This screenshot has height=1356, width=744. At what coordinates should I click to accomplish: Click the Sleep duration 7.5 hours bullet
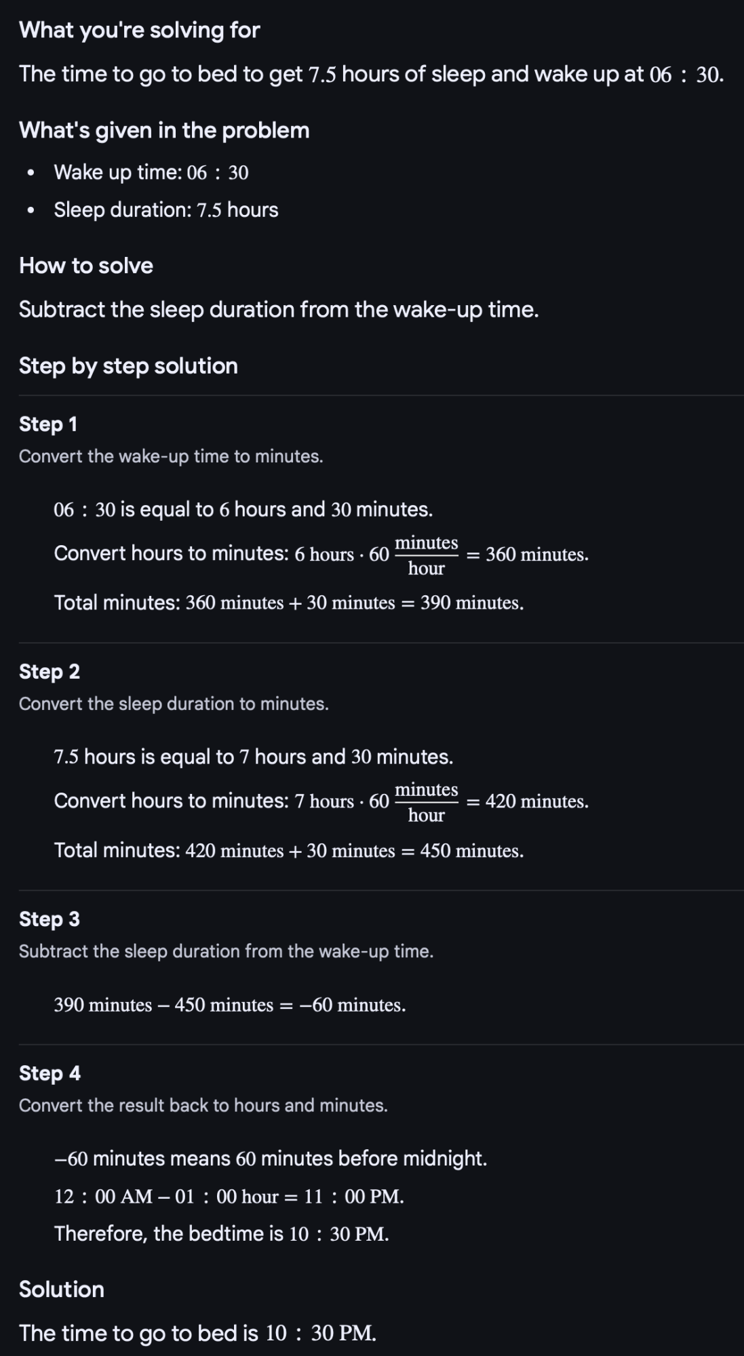[166, 210]
